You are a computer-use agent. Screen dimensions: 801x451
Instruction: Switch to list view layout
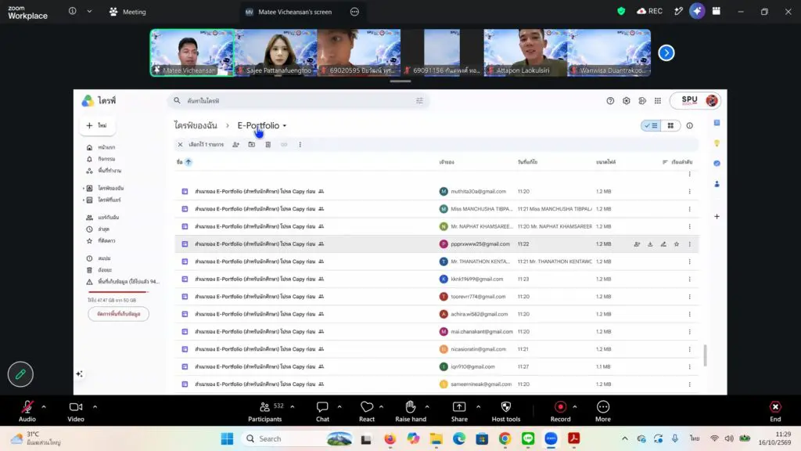point(651,125)
